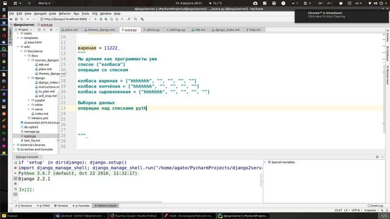
Task: Open the Navigate menu
Action: [x=40, y=13]
